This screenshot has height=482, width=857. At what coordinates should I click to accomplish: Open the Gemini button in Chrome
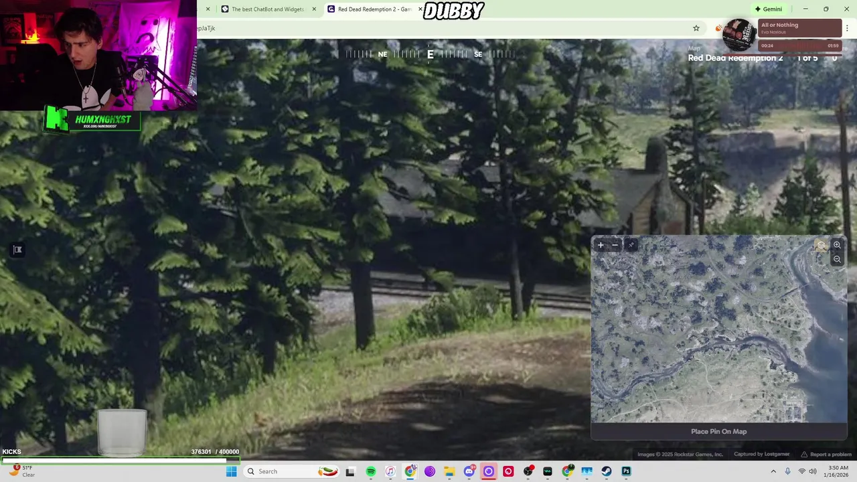pos(768,9)
